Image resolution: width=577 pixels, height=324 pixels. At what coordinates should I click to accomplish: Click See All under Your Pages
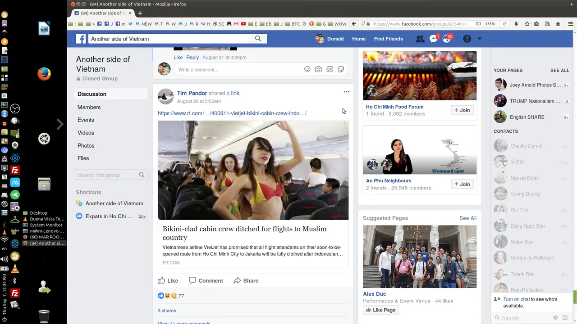pos(560,70)
